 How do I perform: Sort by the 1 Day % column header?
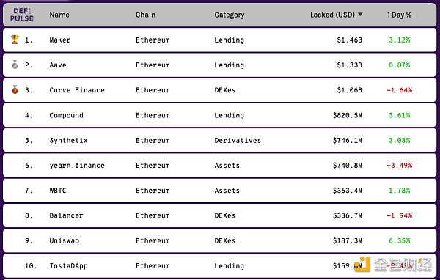pos(399,15)
